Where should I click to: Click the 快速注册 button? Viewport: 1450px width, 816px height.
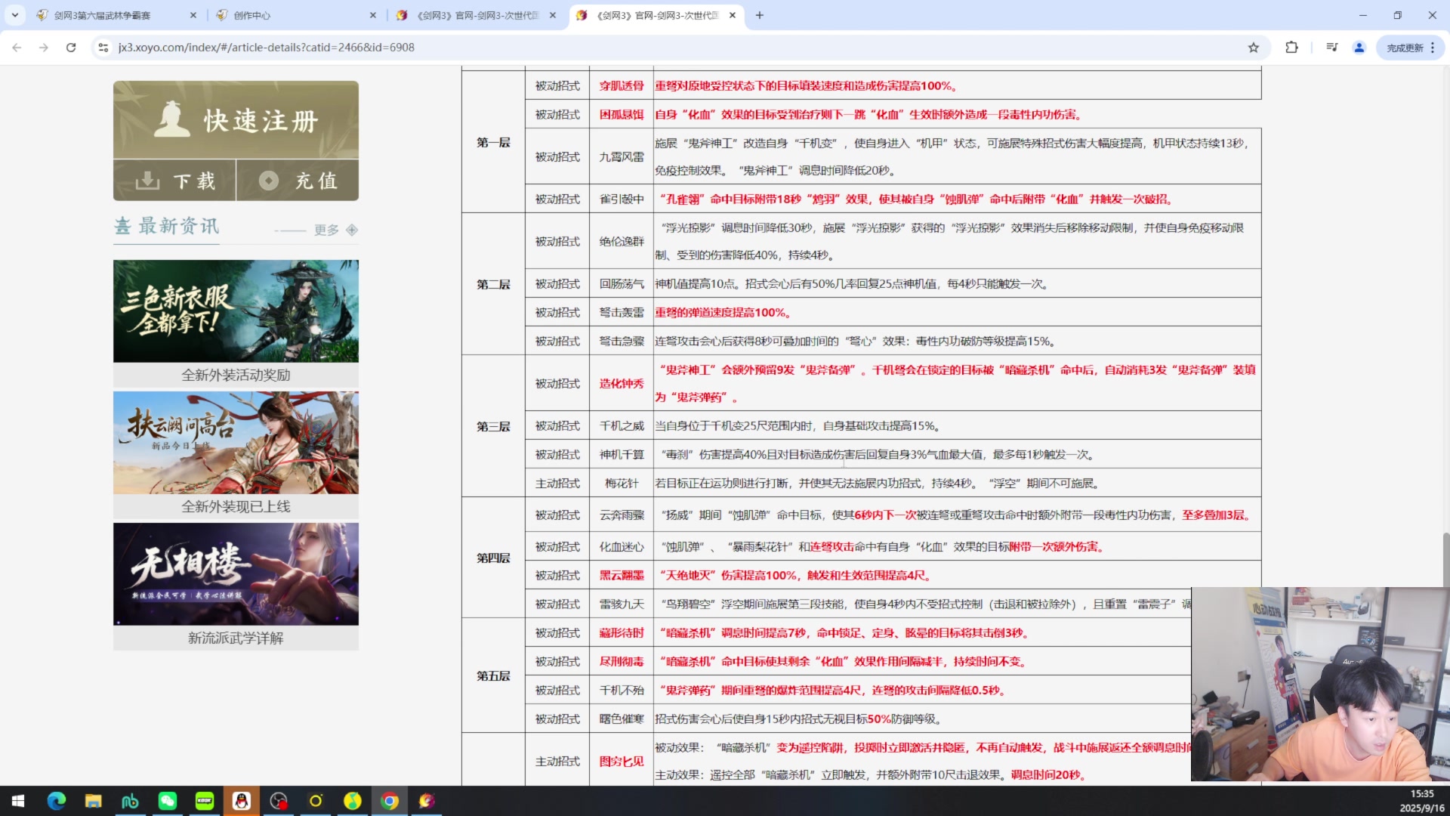click(236, 120)
